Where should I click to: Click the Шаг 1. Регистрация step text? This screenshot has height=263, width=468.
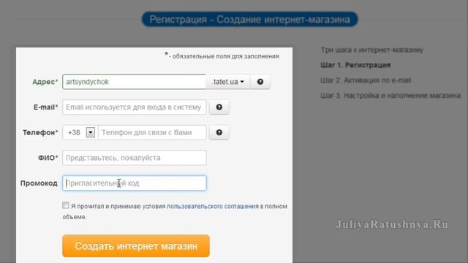tap(355, 65)
